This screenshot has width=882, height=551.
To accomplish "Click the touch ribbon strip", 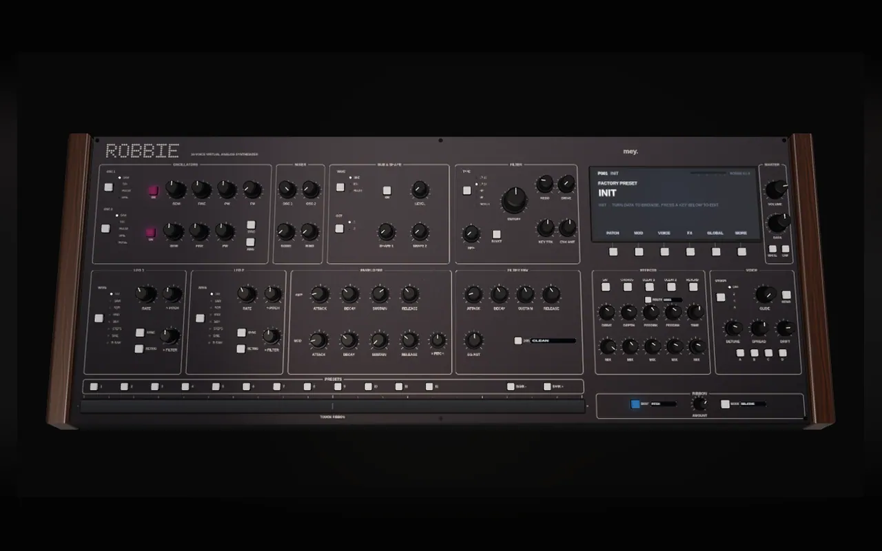I will coord(332,406).
